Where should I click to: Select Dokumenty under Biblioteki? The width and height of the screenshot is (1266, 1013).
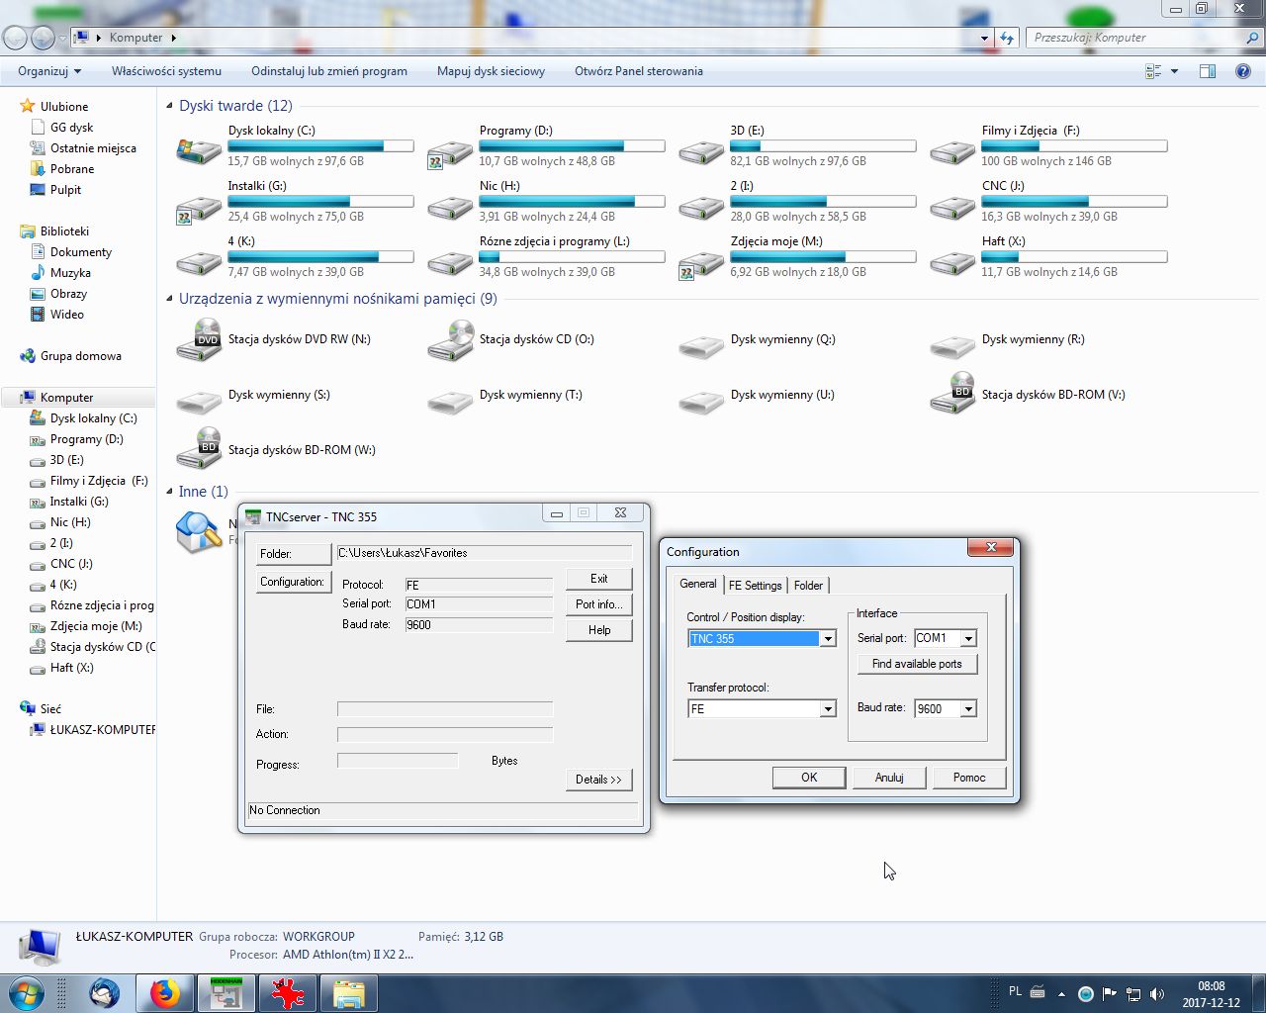pyautogui.click(x=81, y=252)
